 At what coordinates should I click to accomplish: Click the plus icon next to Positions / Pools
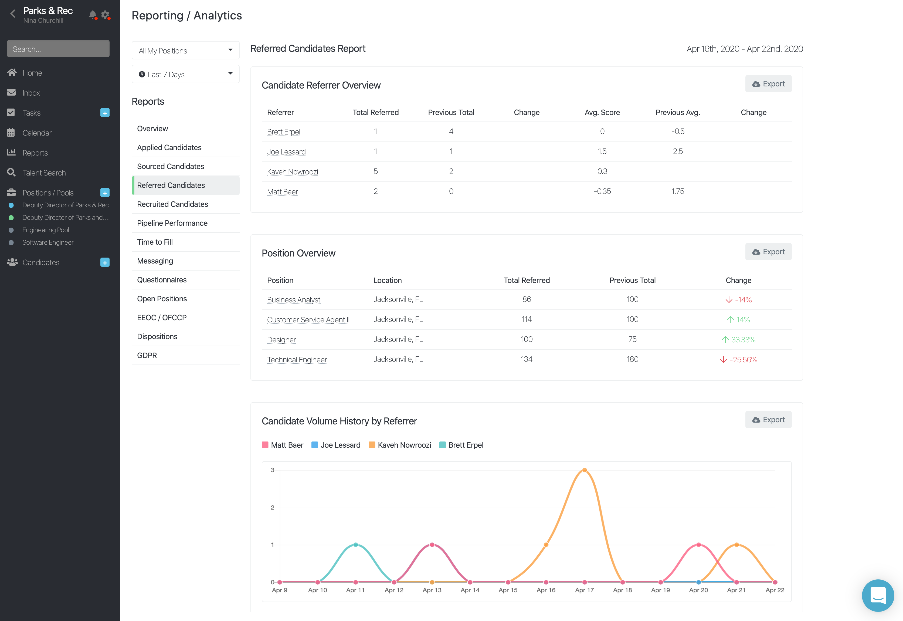[x=105, y=193]
